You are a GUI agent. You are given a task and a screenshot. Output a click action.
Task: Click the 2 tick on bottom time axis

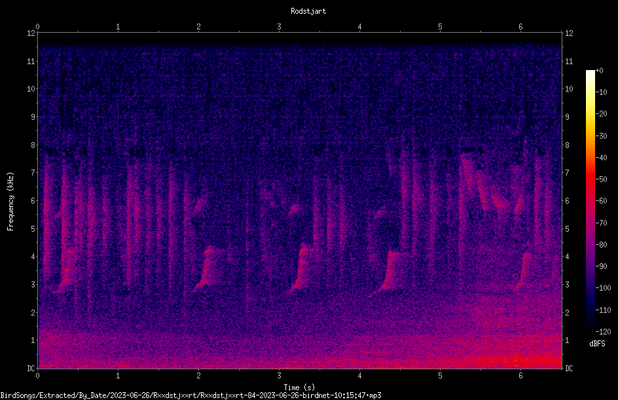pos(198,376)
